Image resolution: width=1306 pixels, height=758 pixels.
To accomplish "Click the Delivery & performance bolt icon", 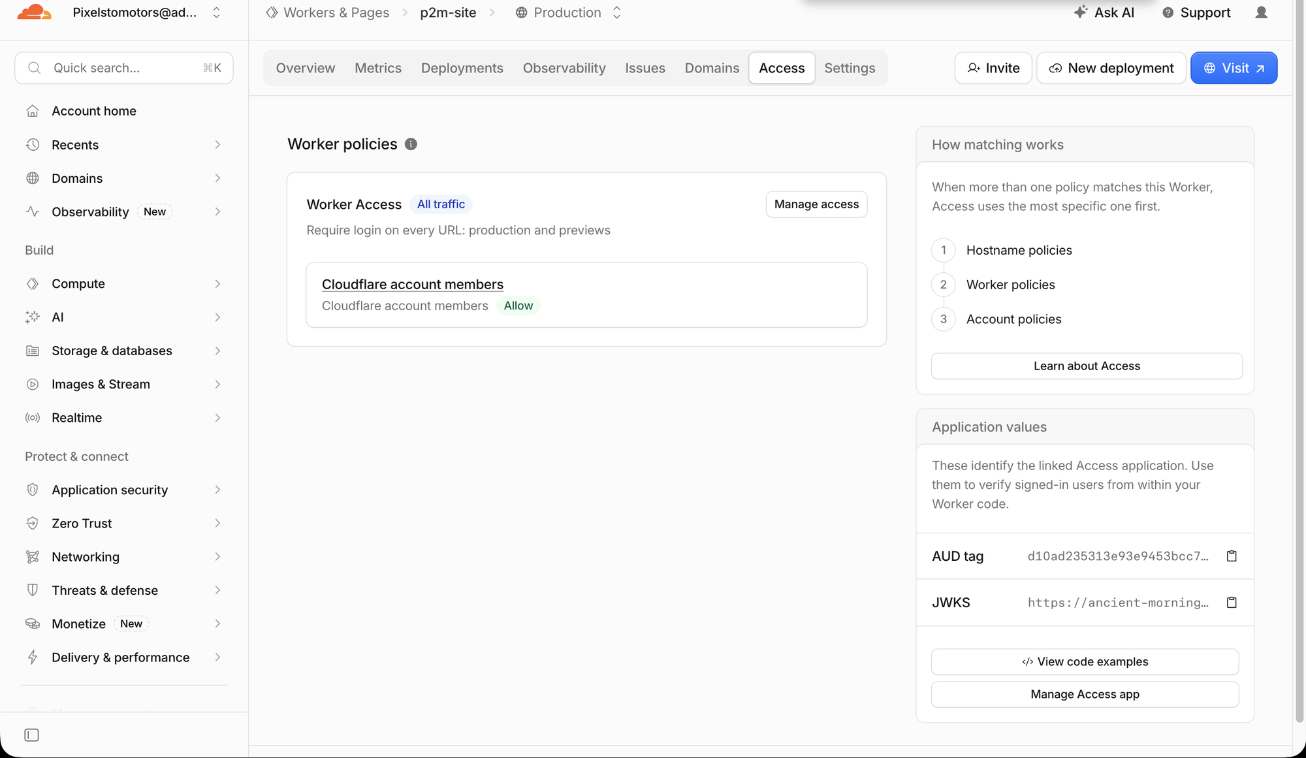I will coord(33,657).
